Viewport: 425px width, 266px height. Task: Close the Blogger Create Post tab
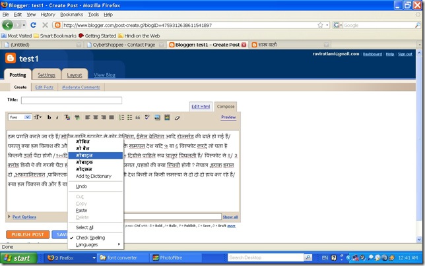pos(244,45)
